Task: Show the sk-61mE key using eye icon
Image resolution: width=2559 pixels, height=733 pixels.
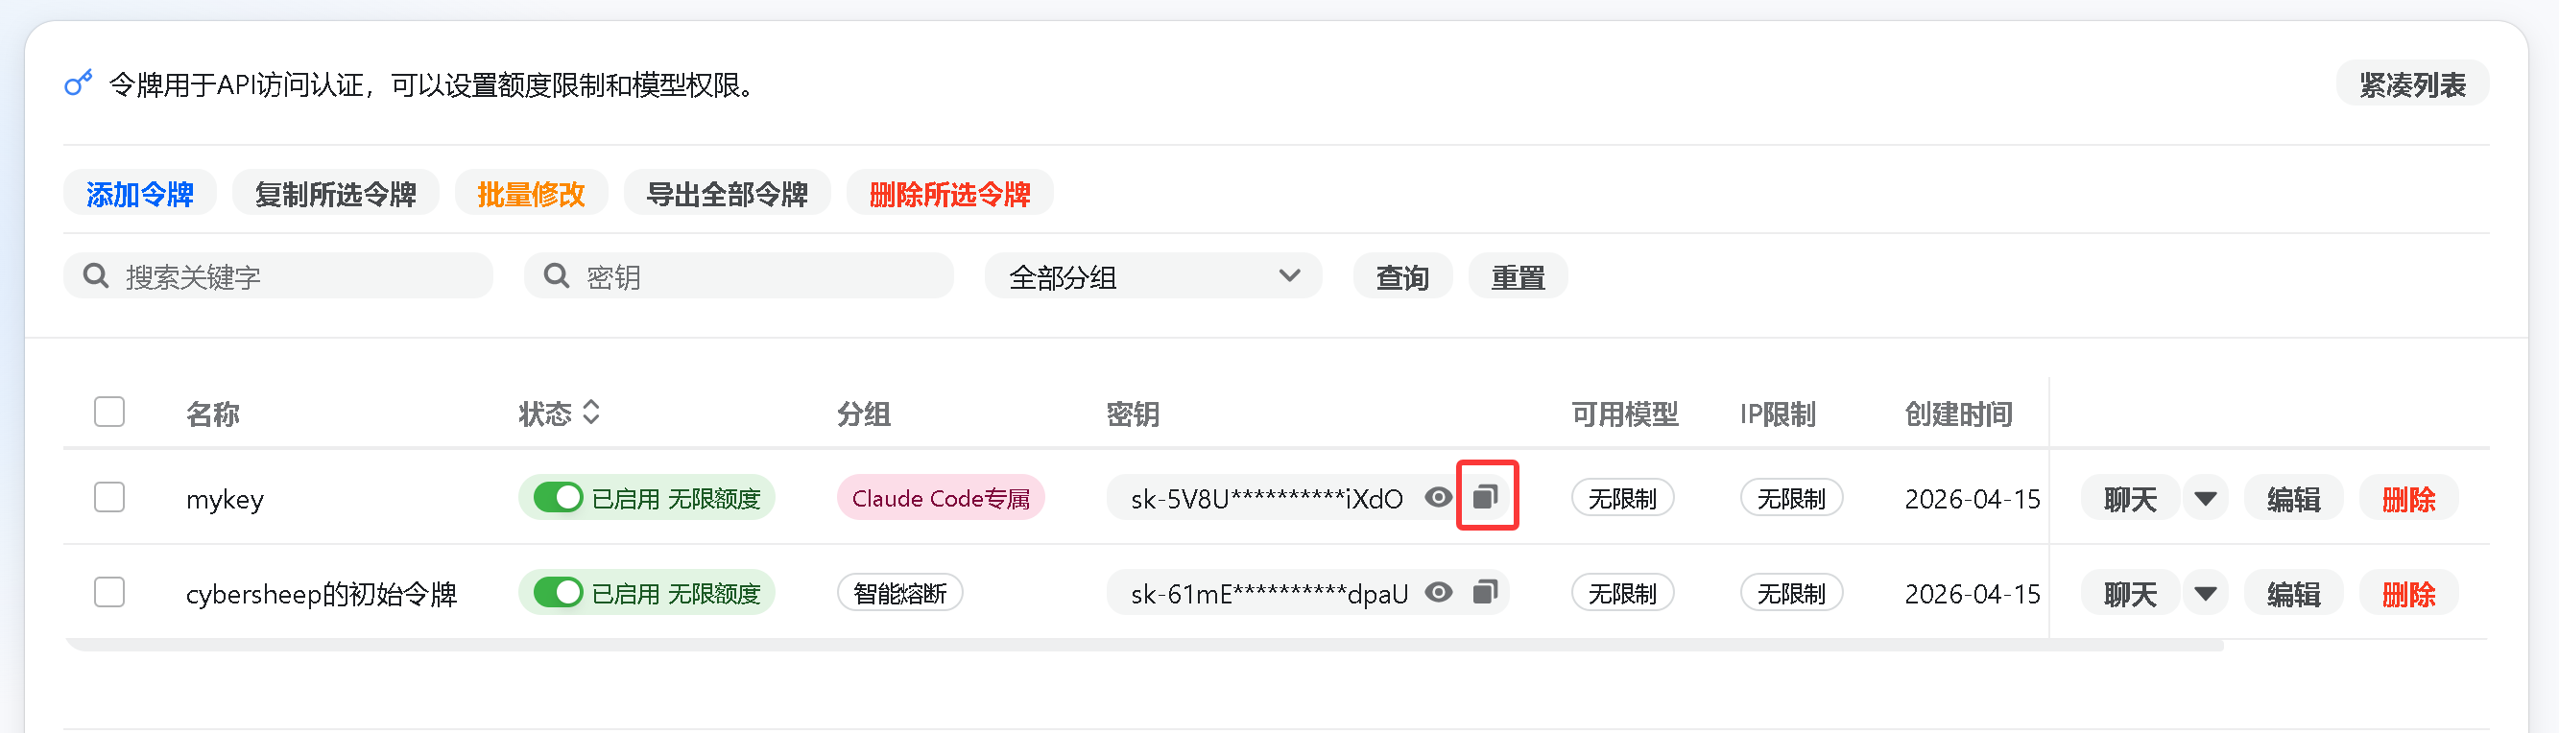Action: 1438,592
